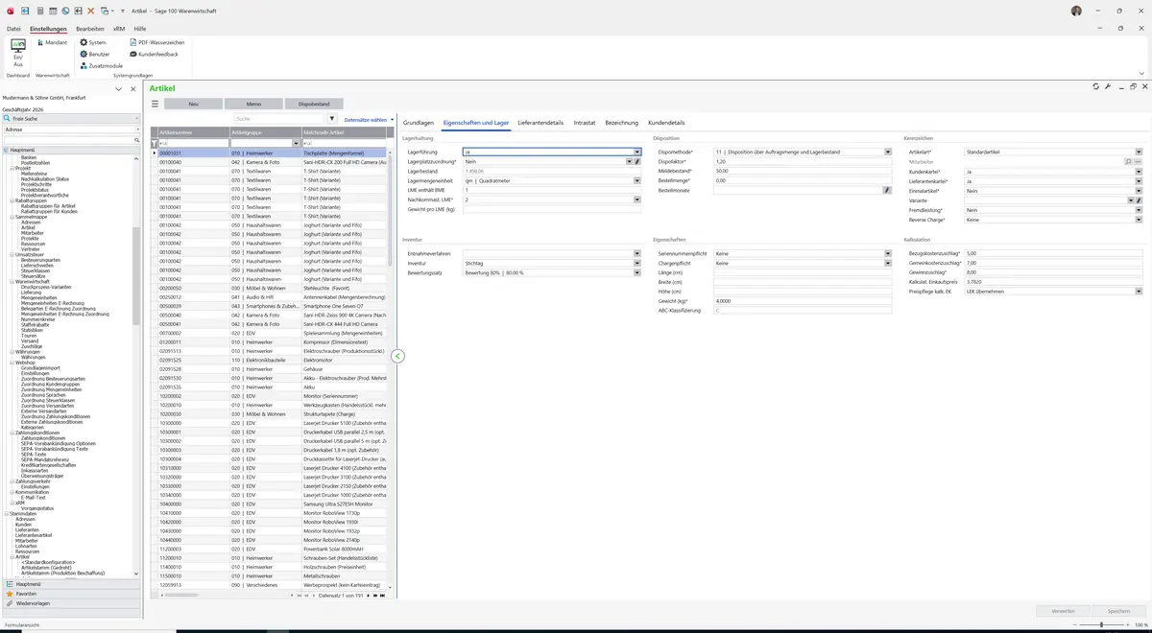This screenshot has height=633, width=1152.
Task: Click edit pencil beside Bestellmonate
Action: pyautogui.click(x=887, y=190)
